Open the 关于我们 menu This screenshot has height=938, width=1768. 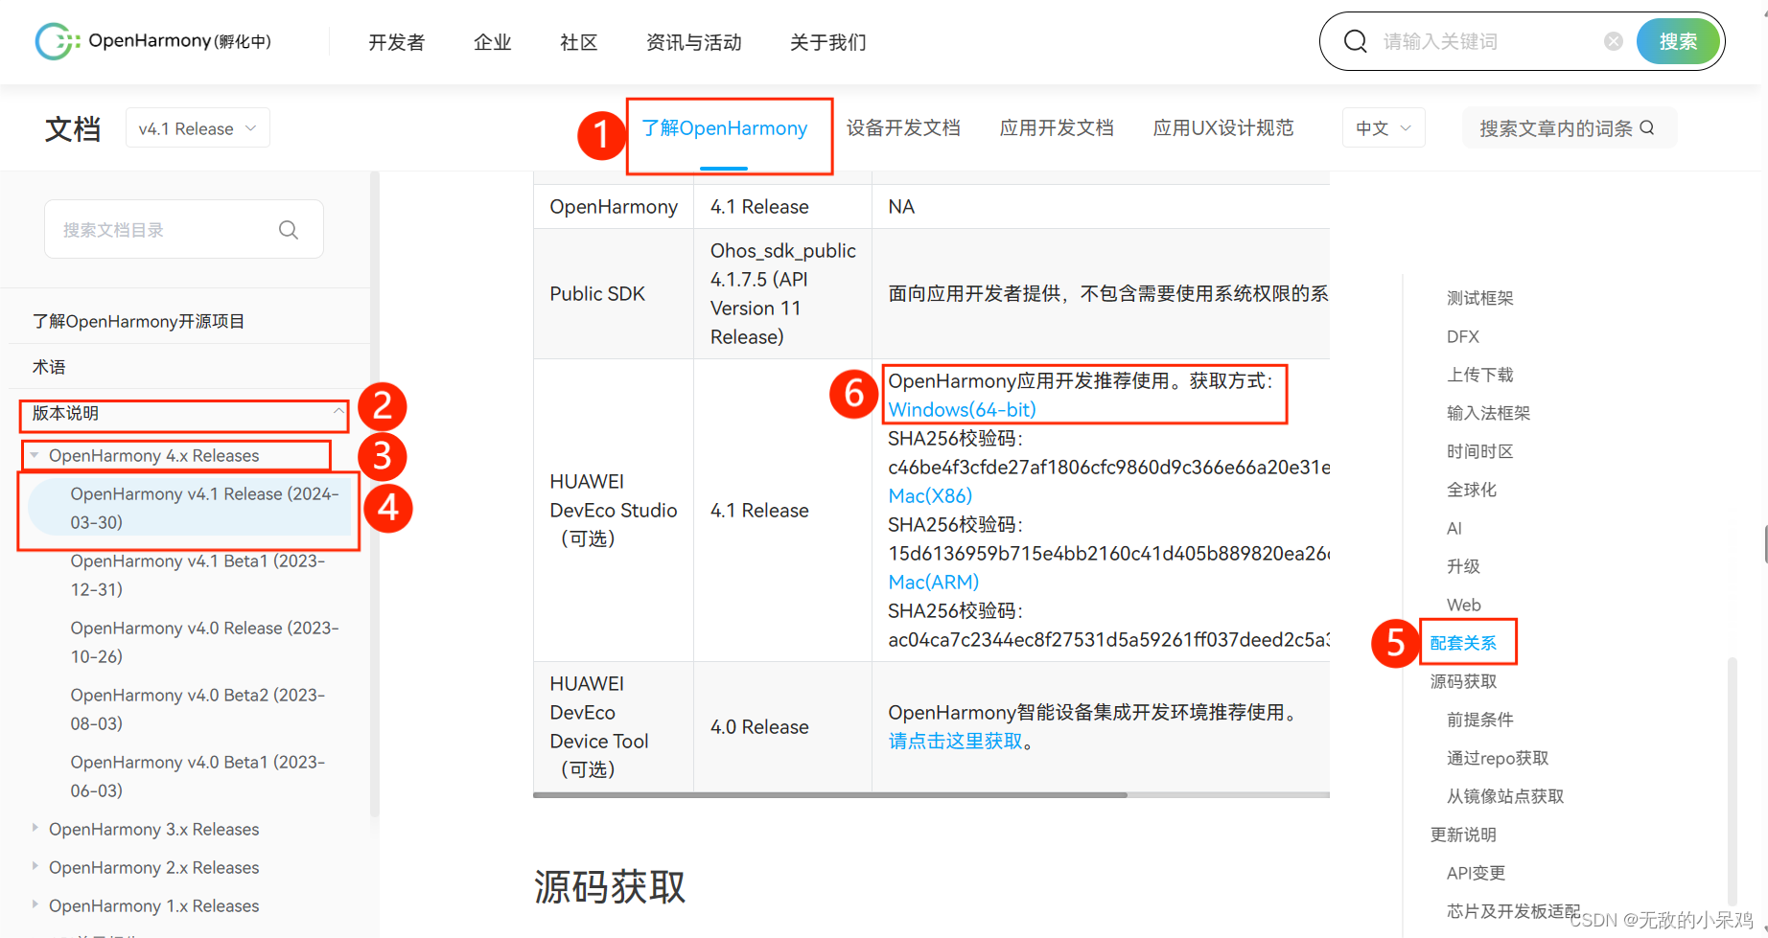point(828,42)
